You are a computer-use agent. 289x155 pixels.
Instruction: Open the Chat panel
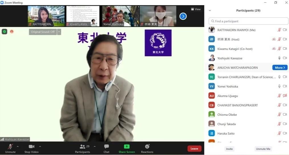click(106, 148)
